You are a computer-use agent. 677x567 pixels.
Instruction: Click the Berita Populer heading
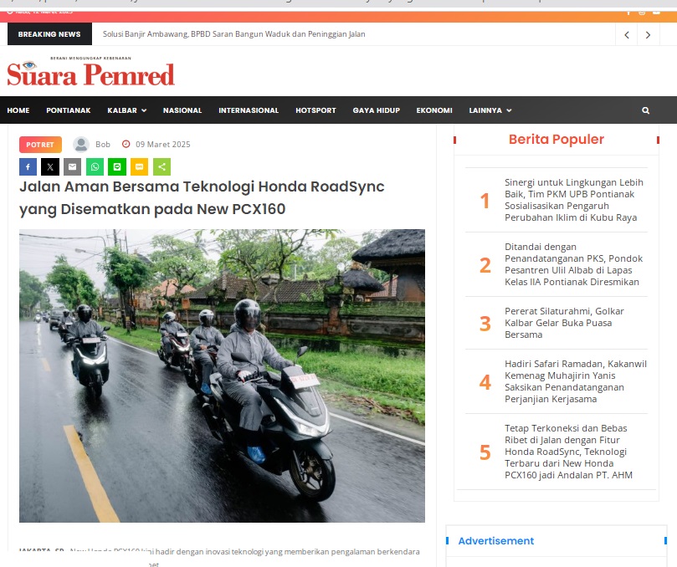556,140
